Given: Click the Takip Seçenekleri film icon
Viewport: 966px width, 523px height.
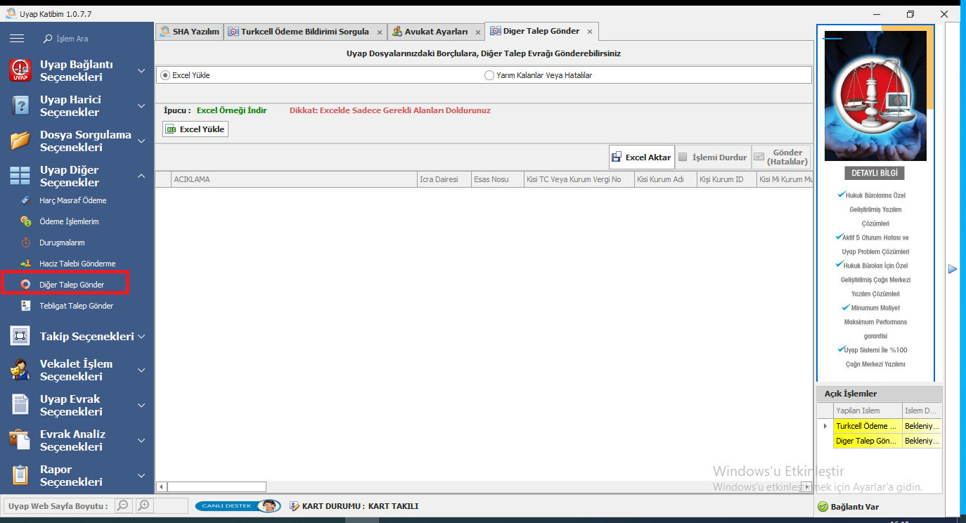Looking at the screenshot, I should point(20,336).
